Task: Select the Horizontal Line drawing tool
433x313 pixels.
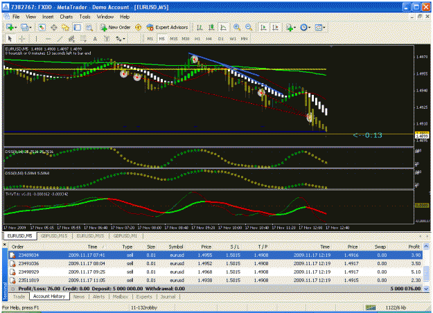Action: (x=48, y=39)
